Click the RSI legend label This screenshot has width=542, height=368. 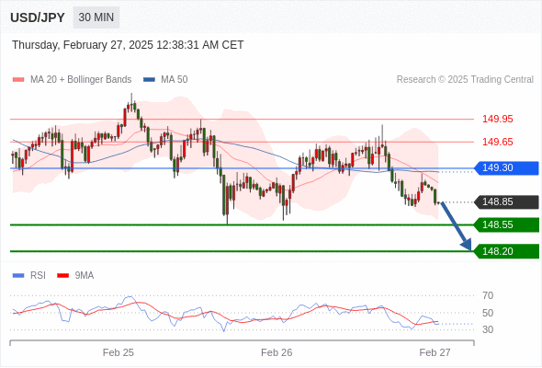coord(38,276)
